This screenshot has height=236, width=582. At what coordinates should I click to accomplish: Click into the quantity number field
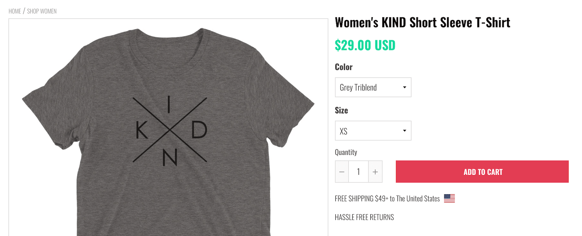(x=358, y=172)
